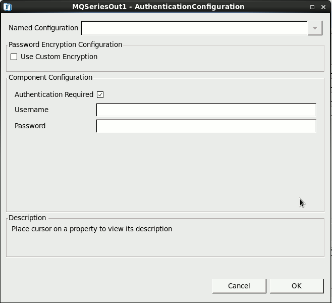This screenshot has width=332, height=303.
Task: Click the description text about placing cursor
Action: [92, 229]
